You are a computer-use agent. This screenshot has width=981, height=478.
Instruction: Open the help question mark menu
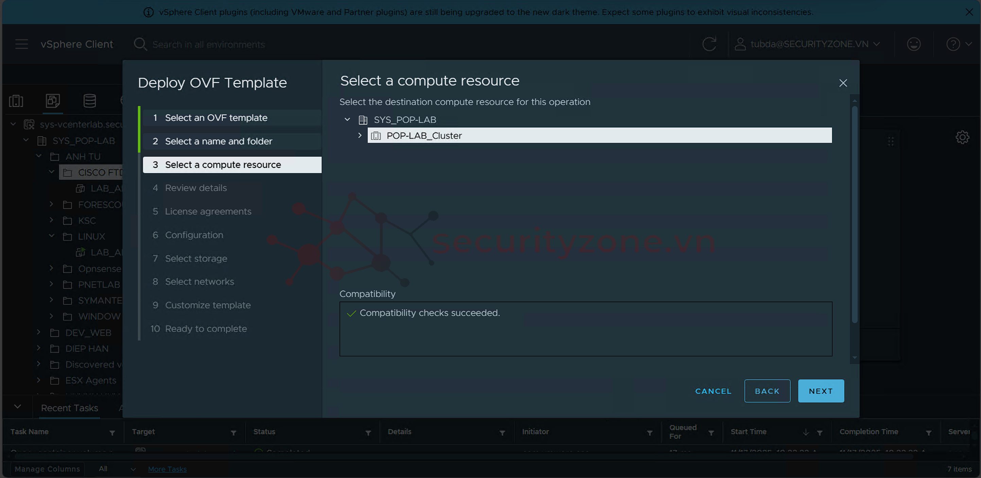pyautogui.click(x=953, y=44)
